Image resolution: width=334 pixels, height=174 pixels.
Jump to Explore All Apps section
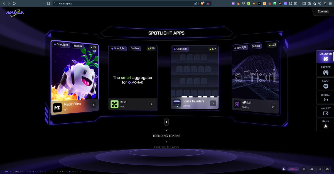166,147
